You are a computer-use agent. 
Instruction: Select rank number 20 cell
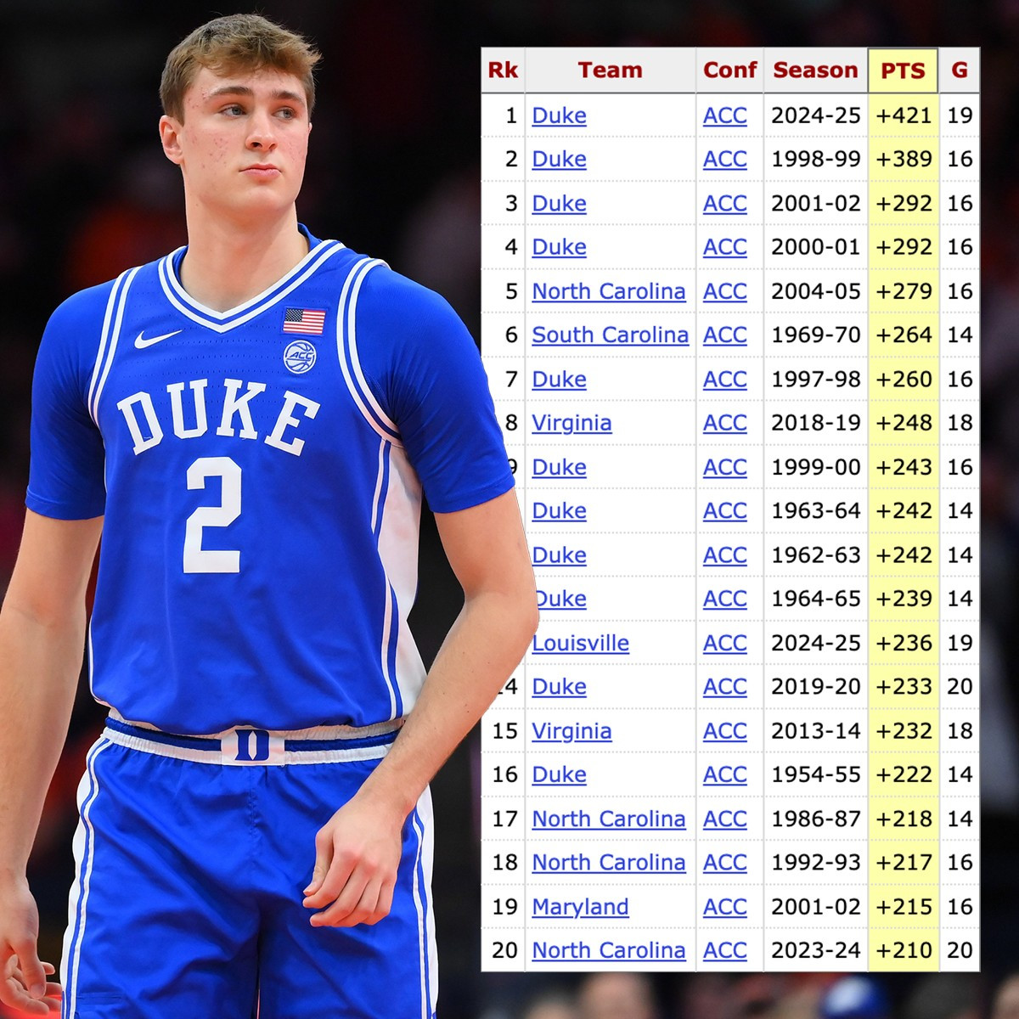pyautogui.click(x=504, y=950)
